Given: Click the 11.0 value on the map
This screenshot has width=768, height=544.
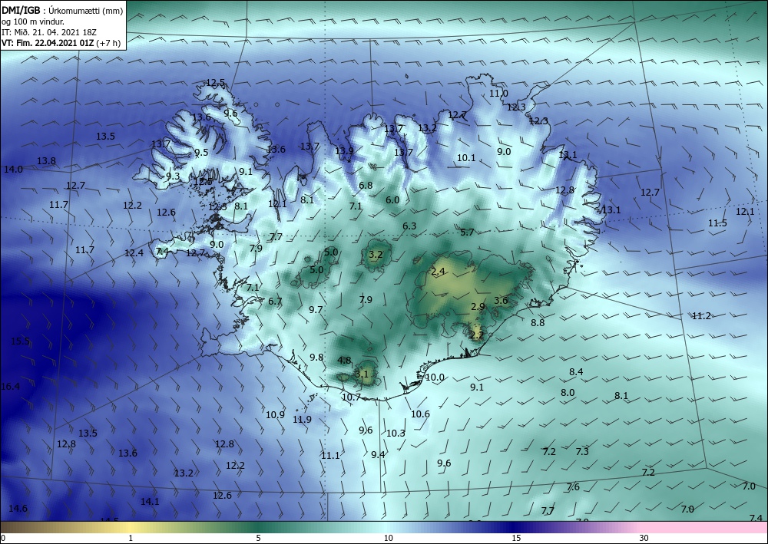Looking at the screenshot, I should pos(498,93).
